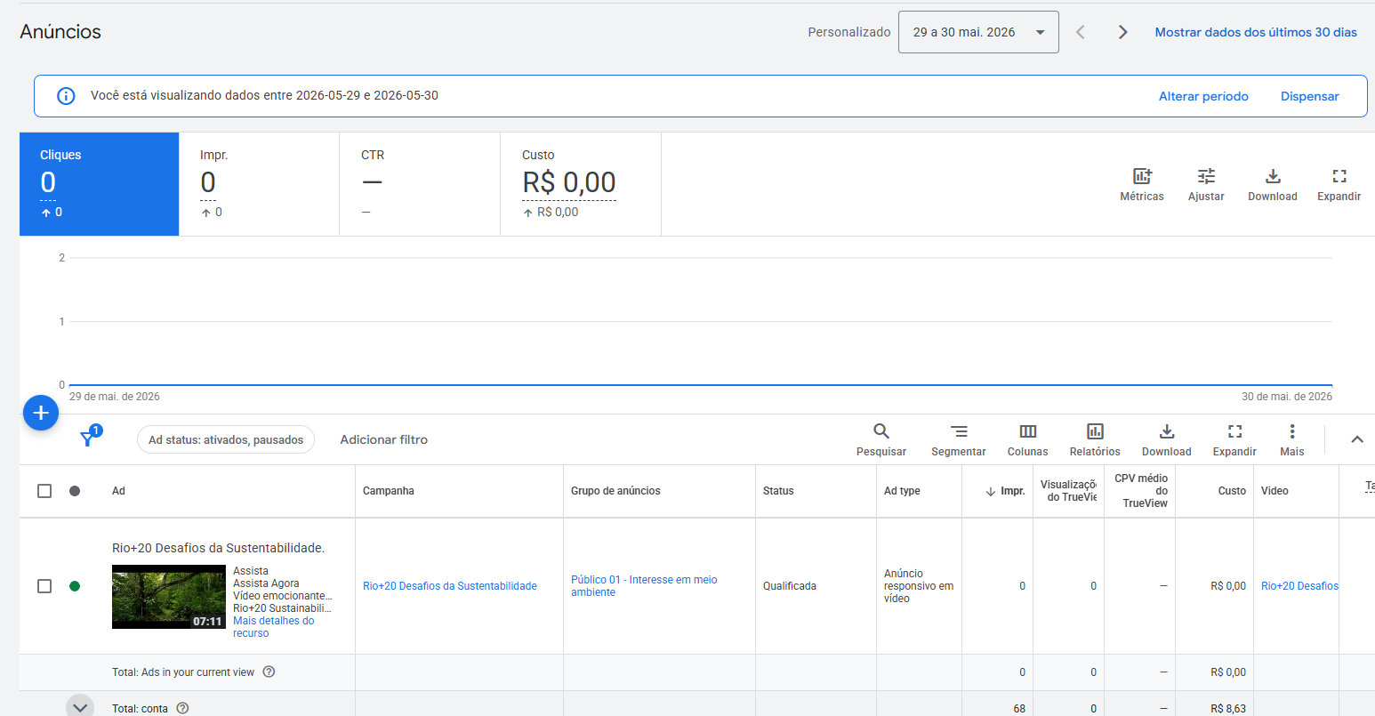Click the blue plus button to create an ad
This screenshot has height=716, width=1375.
(x=41, y=413)
